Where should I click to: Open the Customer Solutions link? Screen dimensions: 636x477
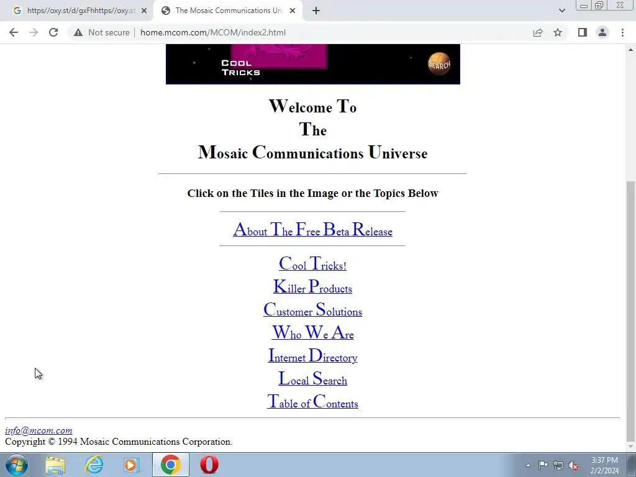click(313, 310)
